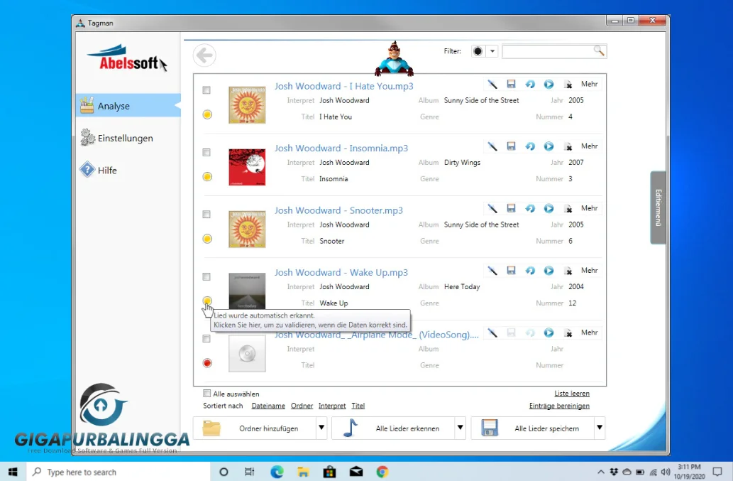The width and height of the screenshot is (733, 481).
Task: Play the song I Hate You.mp3
Action: click(x=549, y=85)
